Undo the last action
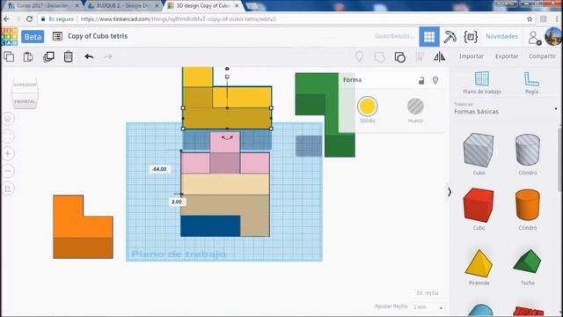Screen dimensions: 563x317 tap(89, 56)
